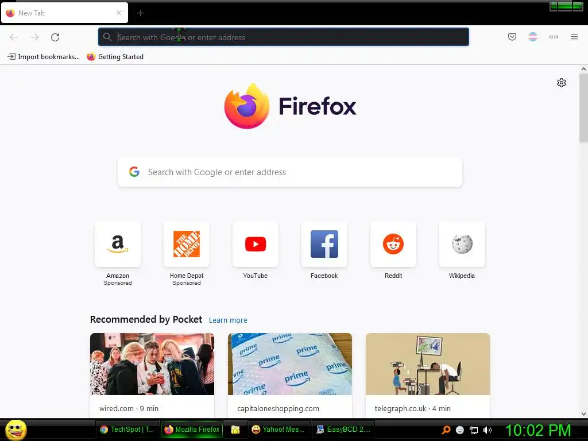Open the Wikipedia shortcut tile
Viewport: 588px width, 441px height.
click(x=462, y=244)
